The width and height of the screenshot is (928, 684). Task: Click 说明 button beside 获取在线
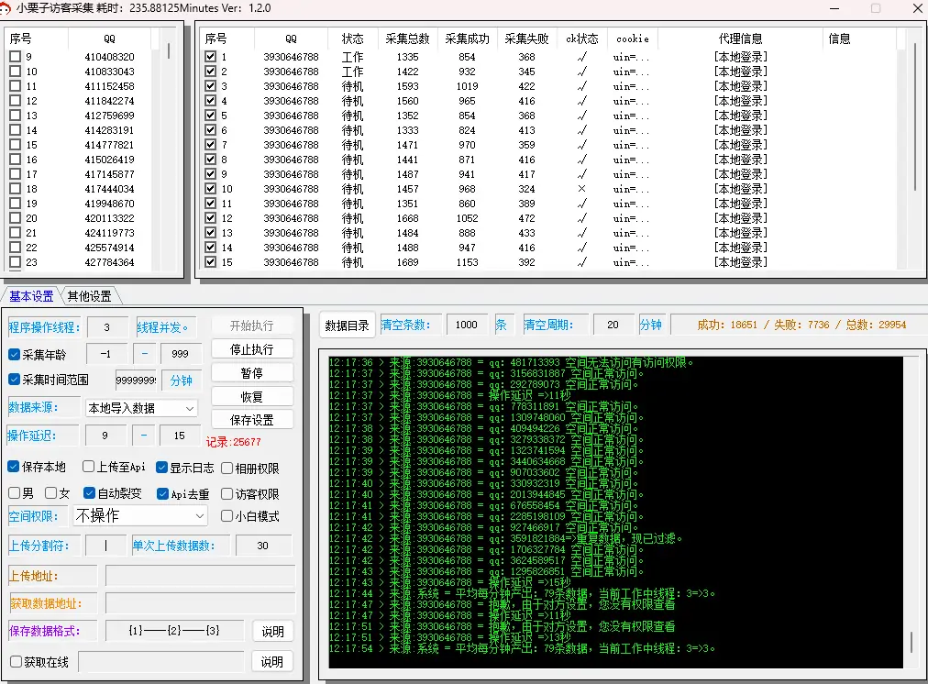coord(272,661)
